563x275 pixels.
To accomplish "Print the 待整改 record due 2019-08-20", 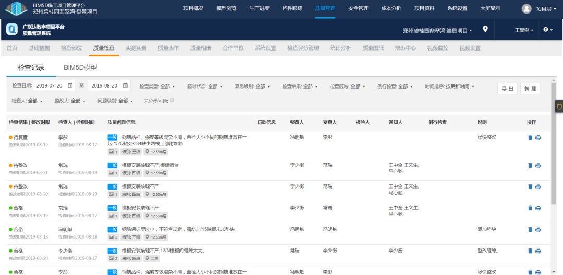I will [x=538, y=187].
